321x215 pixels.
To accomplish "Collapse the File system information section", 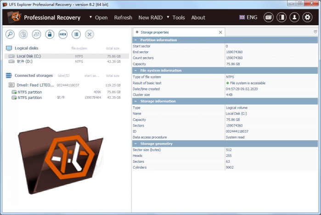I will [135, 71].
